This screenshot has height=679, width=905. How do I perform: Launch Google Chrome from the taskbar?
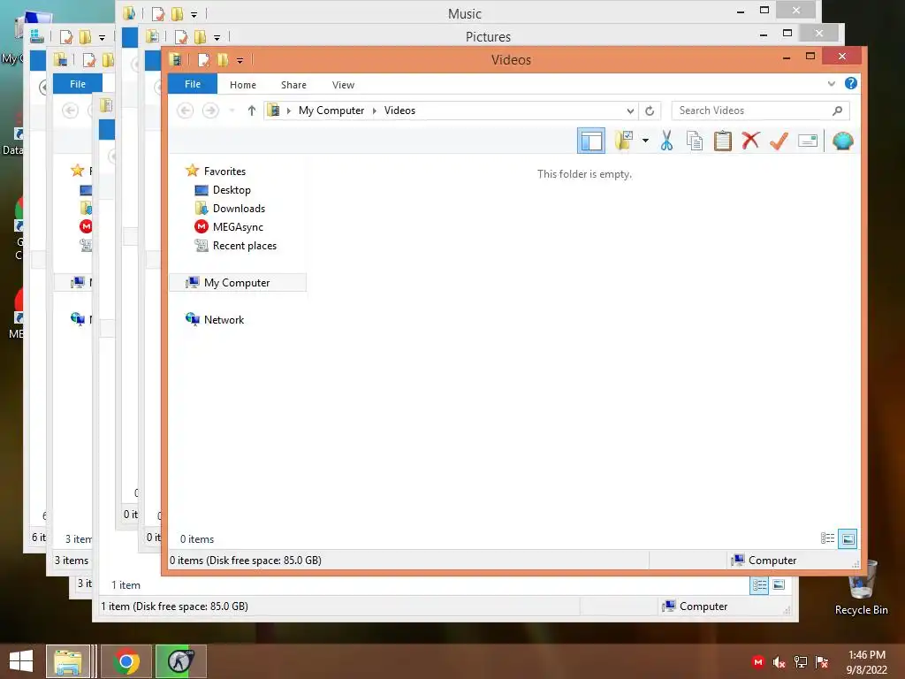tap(125, 661)
